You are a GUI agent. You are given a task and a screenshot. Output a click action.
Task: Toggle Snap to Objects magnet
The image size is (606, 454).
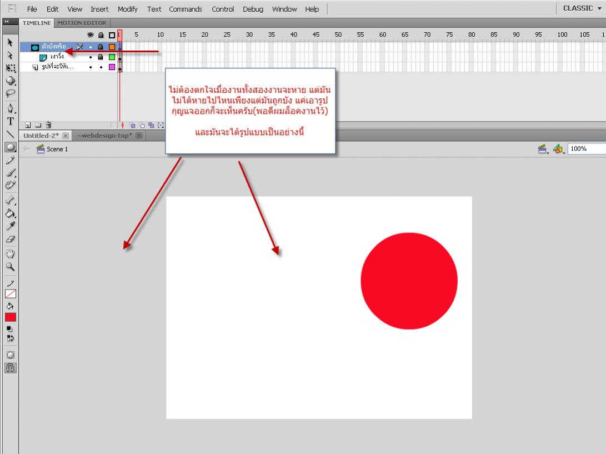(x=11, y=368)
